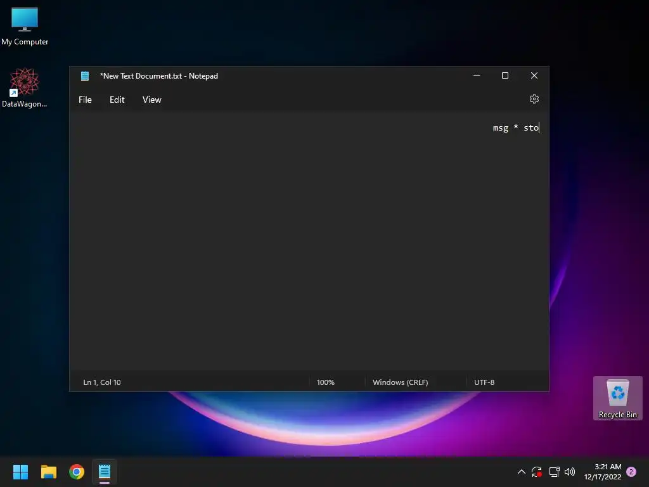Select the Recycle Bin desktop icon
Viewport: 649px width, 487px height.
[x=617, y=398]
